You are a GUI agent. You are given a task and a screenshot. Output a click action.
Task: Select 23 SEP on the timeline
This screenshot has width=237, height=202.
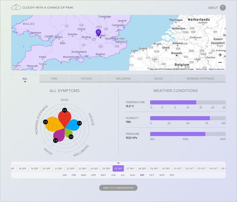pyautogui.click(x=82, y=169)
